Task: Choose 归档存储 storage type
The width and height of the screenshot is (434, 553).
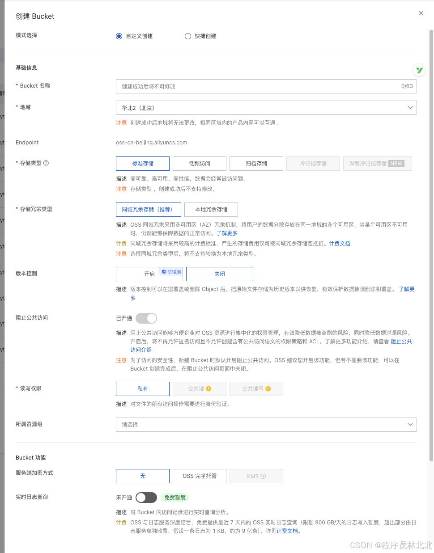Action: [256, 164]
